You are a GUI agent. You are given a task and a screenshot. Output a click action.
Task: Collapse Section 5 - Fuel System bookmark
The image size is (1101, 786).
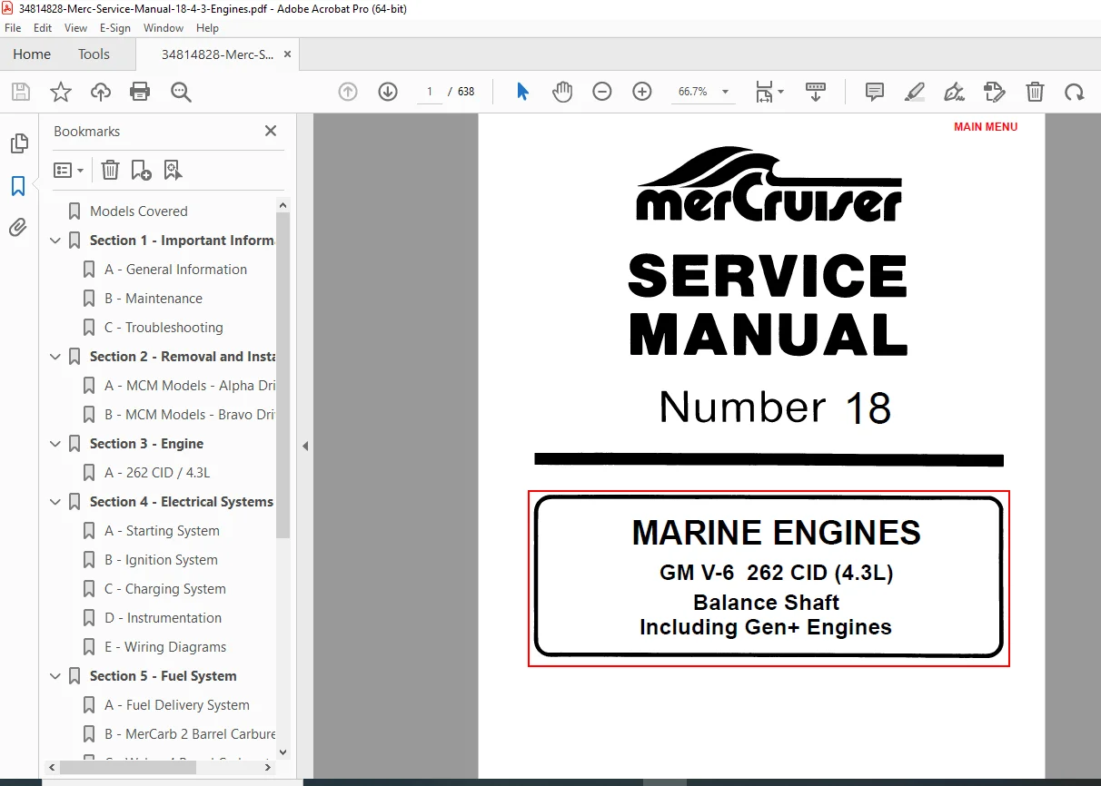(x=55, y=676)
